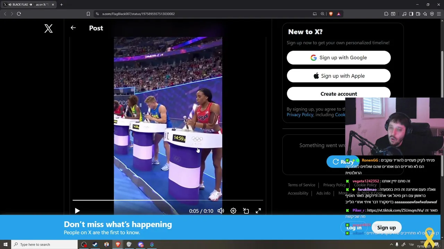Open the Discord taskbar icon
Viewport: 444px width, 249px height.
pyautogui.click(x=140, y=245)
